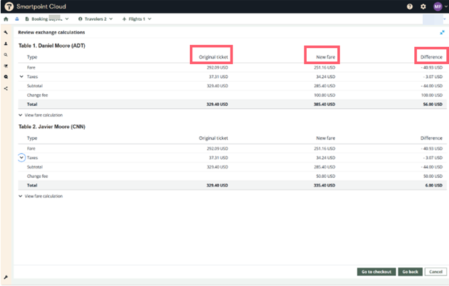Open the help question mark icon
Image resolution: width=449 pixels, height=286 pixels.
point(410,6)
